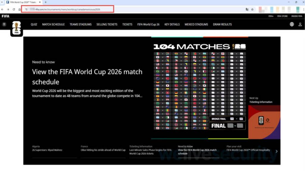Close the FIFA World Cup 2026 browser tab
The image size is (305, 171).
point(40,2)
